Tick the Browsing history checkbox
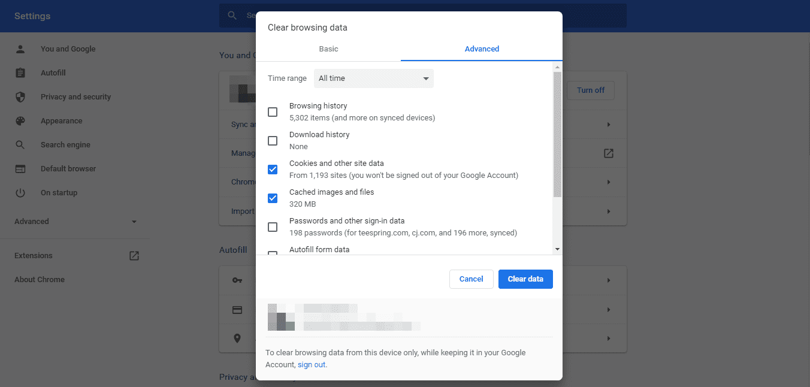Screen dimensions: 810x387 pos(273,112)
